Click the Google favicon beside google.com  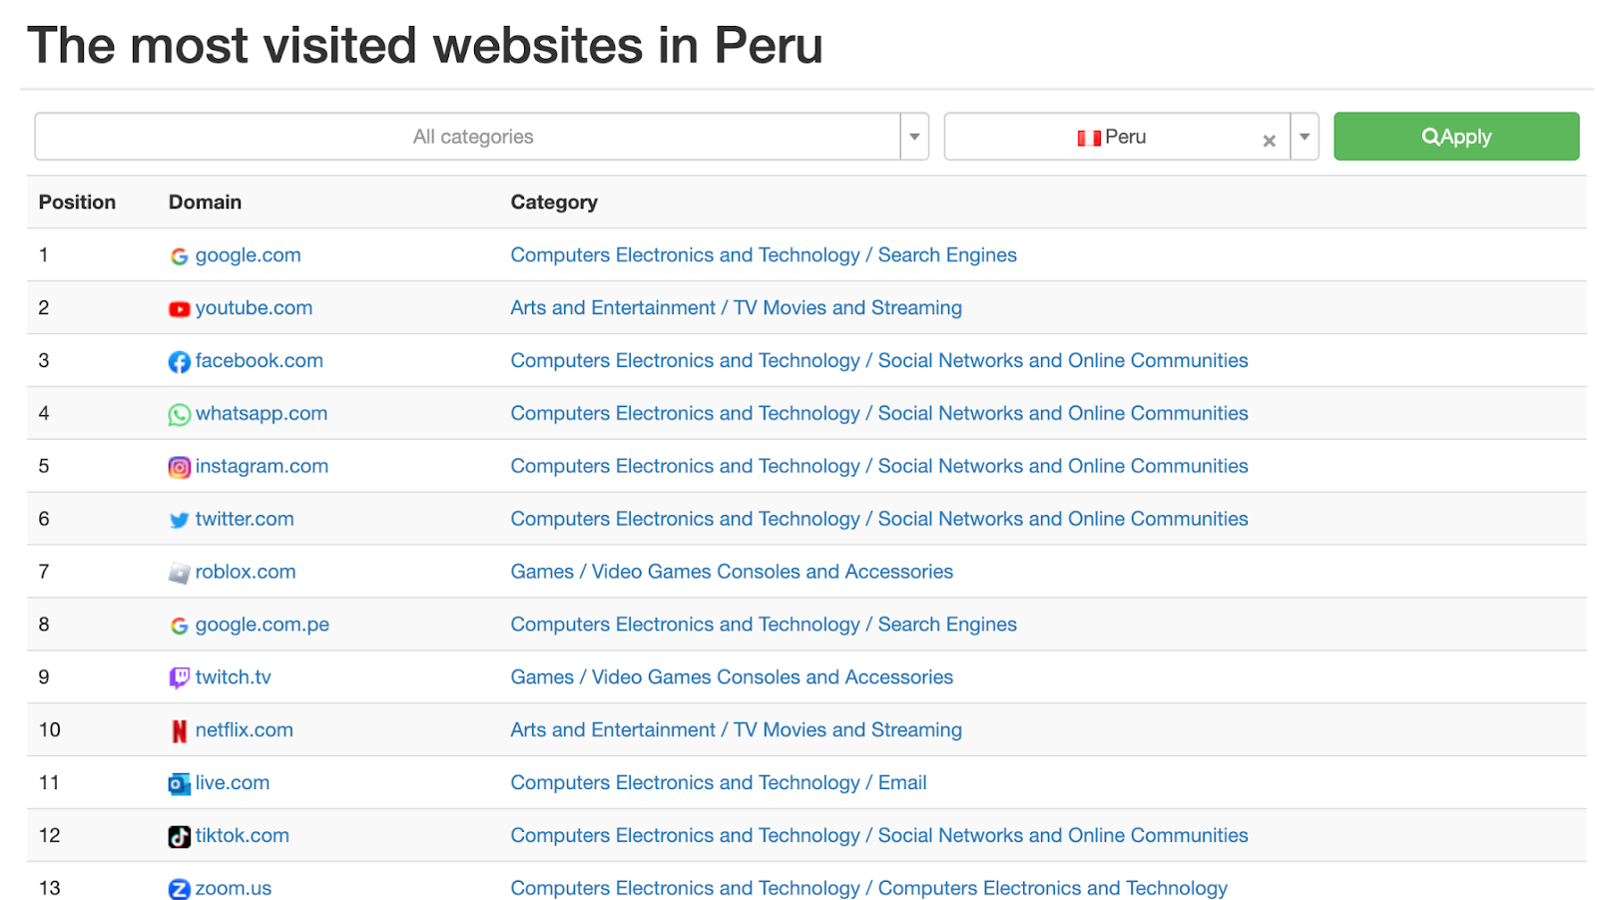(179, 256)
